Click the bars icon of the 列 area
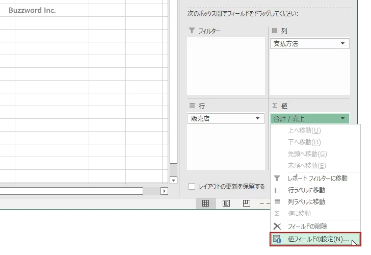The image size is (371, 255). [x=275, y=31]
